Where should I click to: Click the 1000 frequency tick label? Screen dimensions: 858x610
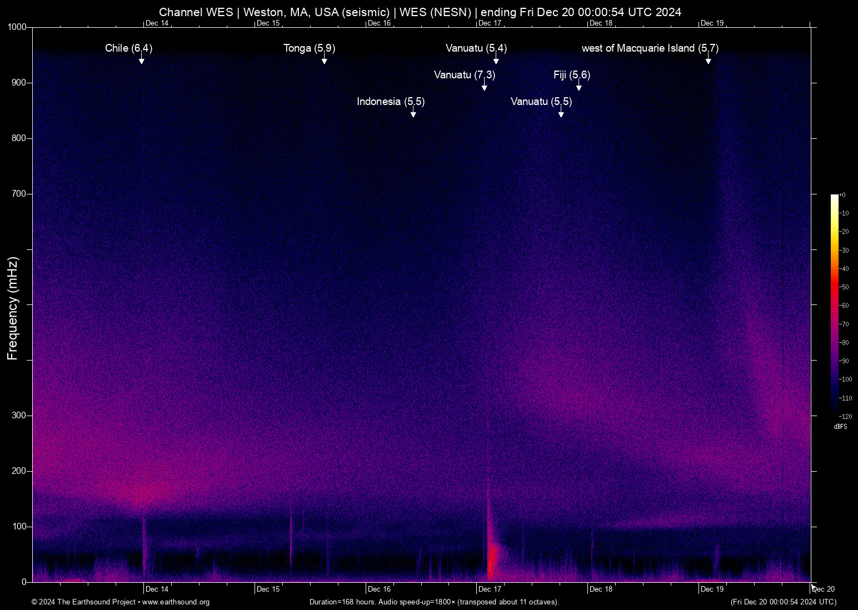point(17,27)
